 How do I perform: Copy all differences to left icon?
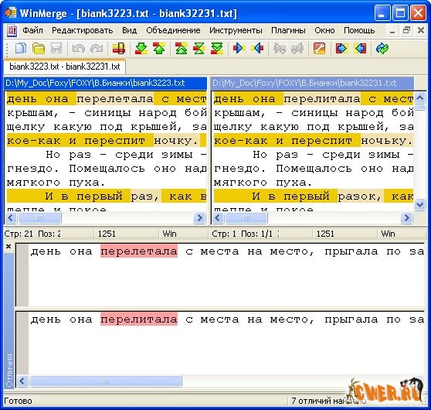click(x=361, y=49)
